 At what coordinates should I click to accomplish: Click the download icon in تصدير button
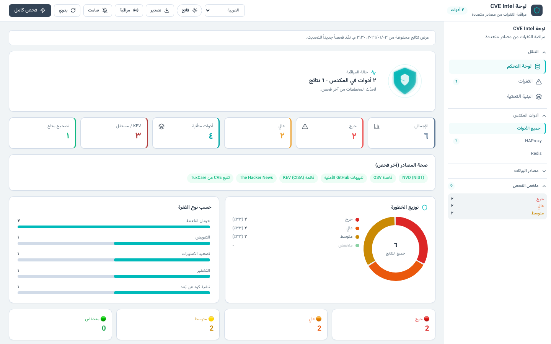[x=167, y=10]
